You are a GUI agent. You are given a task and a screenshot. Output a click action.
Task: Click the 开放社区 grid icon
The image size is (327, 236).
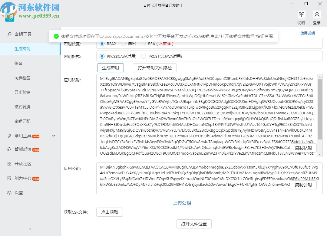(x=9, y=164)
